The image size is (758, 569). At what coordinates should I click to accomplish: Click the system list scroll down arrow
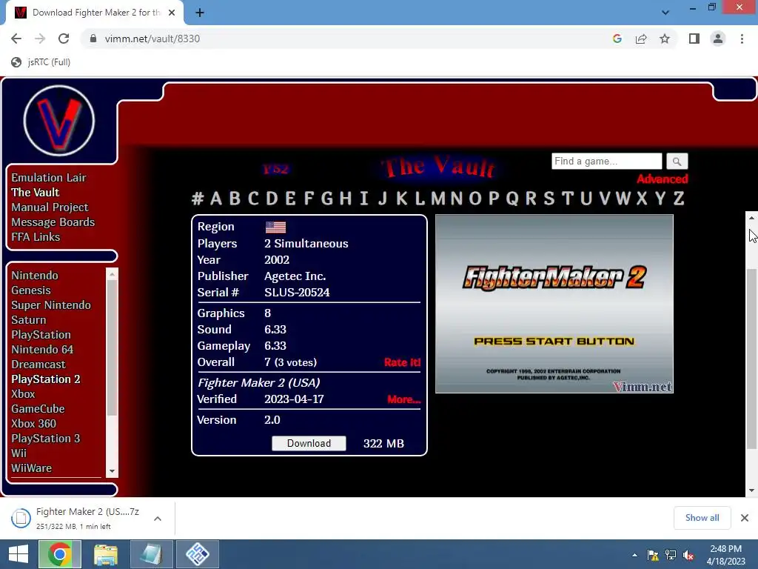(113, 471)
